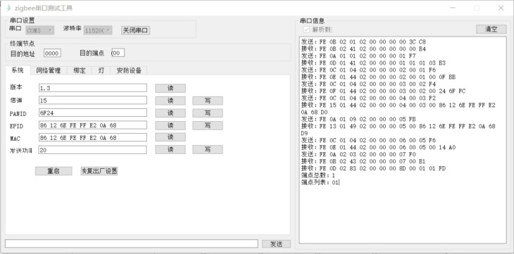Viewport: 514px width, 254px height.
Task: Click the 信道 field showing 15
Action: [93, 101]
